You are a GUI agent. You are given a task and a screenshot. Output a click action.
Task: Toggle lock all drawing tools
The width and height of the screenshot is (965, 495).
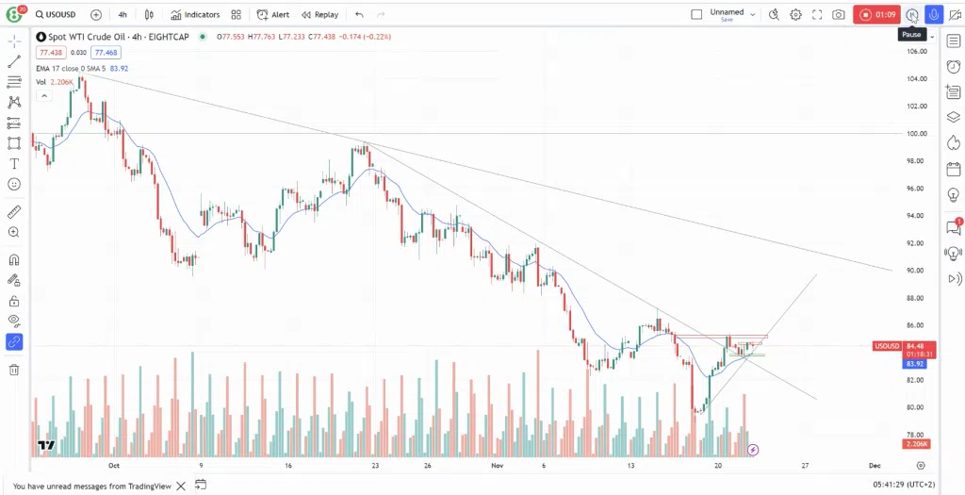(x=14, y=301)
